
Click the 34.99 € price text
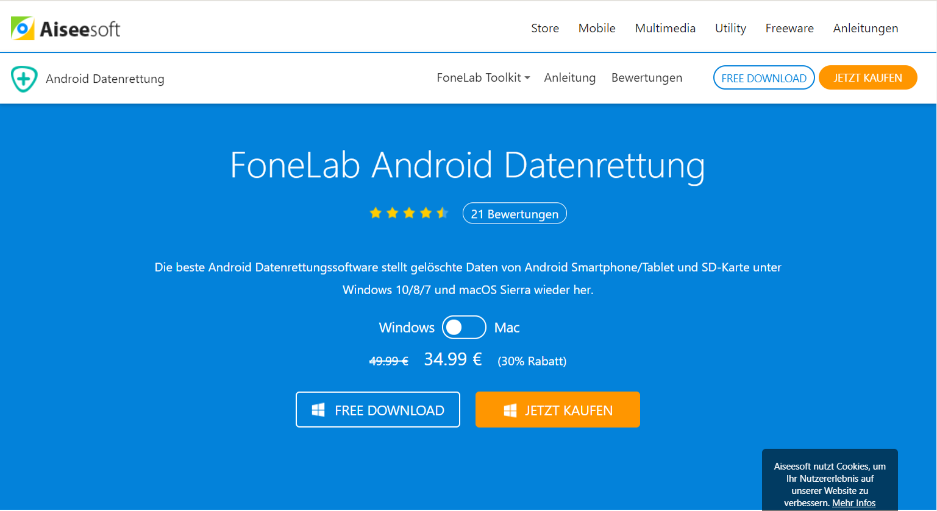[453, 359]
